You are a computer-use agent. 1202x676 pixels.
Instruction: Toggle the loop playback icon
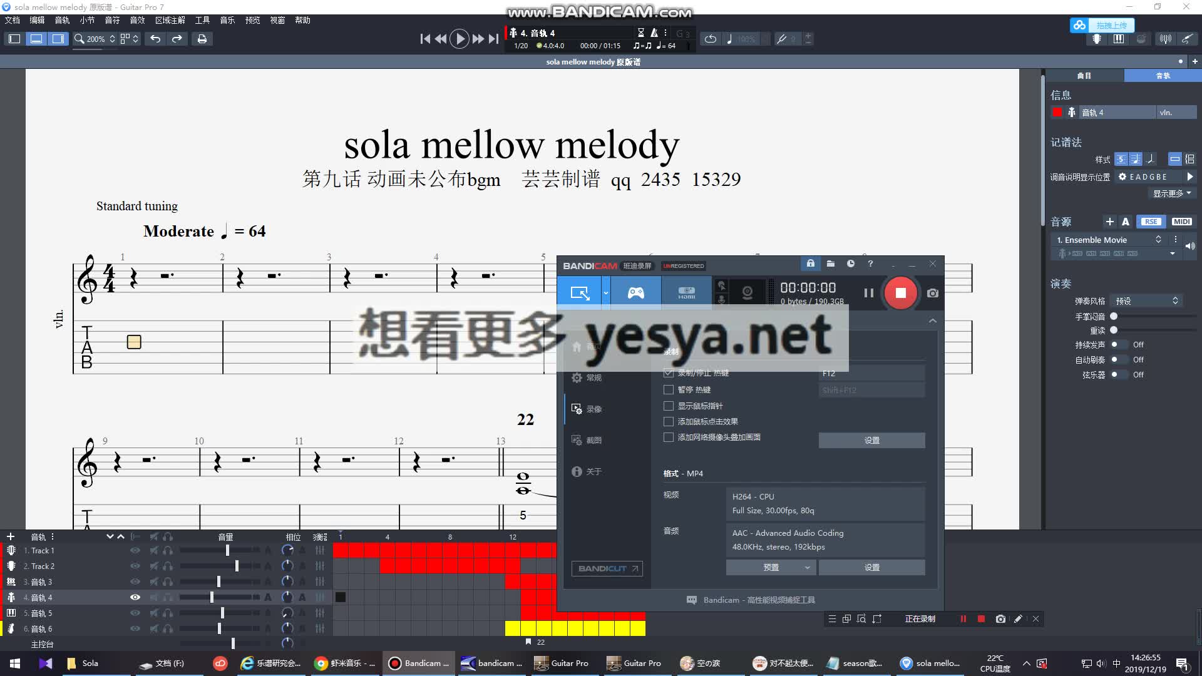(711, 39)
